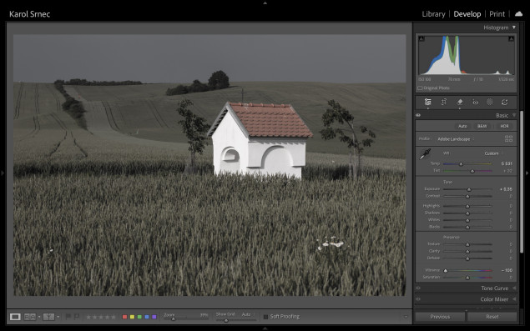This screenshot has height=331, width=530.
Task: Open the Masking tool
Action: coord(490,102)
